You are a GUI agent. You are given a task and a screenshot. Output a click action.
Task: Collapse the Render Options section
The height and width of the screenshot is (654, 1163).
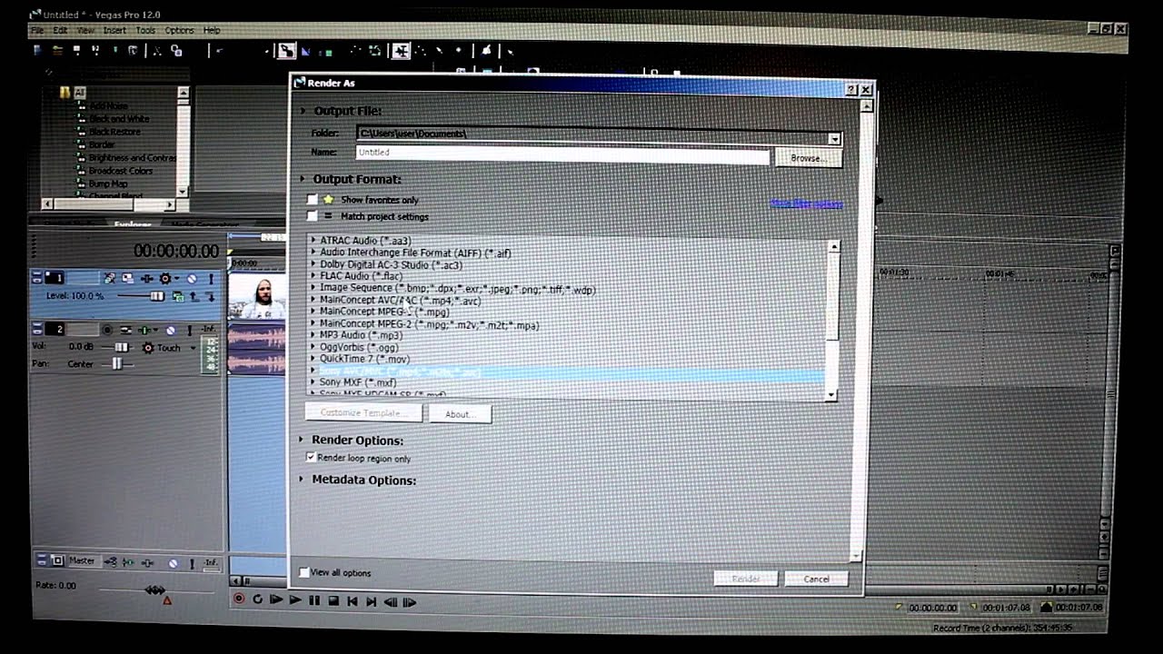point(302,440)
